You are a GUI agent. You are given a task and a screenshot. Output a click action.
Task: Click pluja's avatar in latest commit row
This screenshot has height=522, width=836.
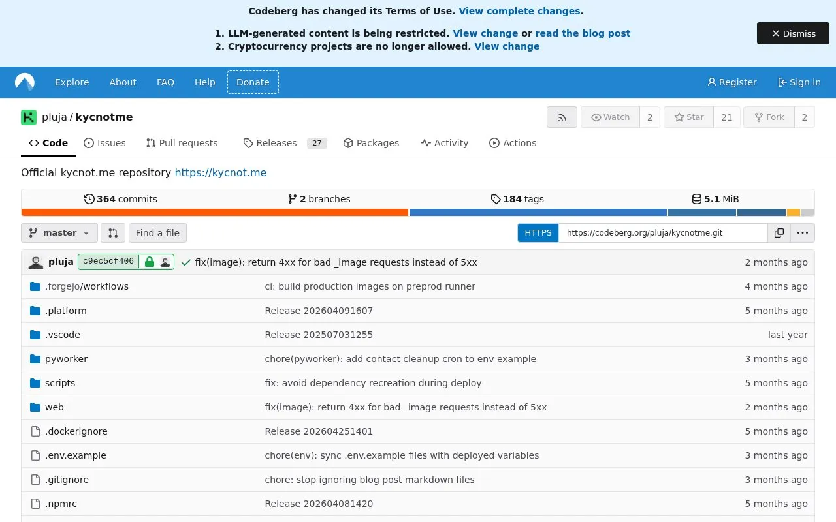(35, 262)
